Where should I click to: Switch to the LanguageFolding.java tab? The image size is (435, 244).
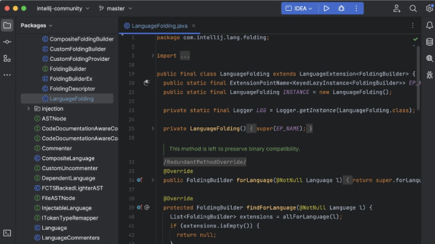160,26
